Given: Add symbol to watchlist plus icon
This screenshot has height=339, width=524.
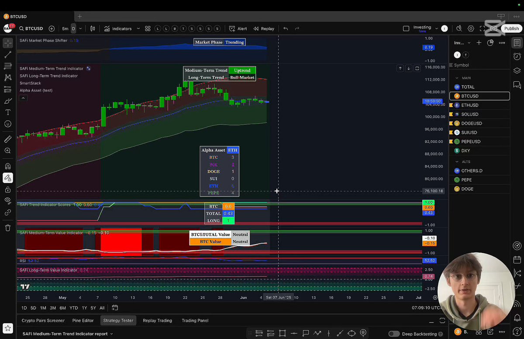Looking at the screenshot, I should [479, 43].
